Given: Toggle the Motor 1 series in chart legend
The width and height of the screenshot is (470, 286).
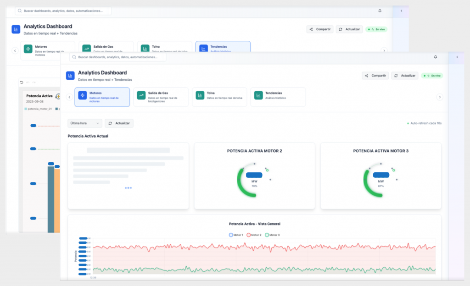Looking at the screenshot, I should 236,235.
